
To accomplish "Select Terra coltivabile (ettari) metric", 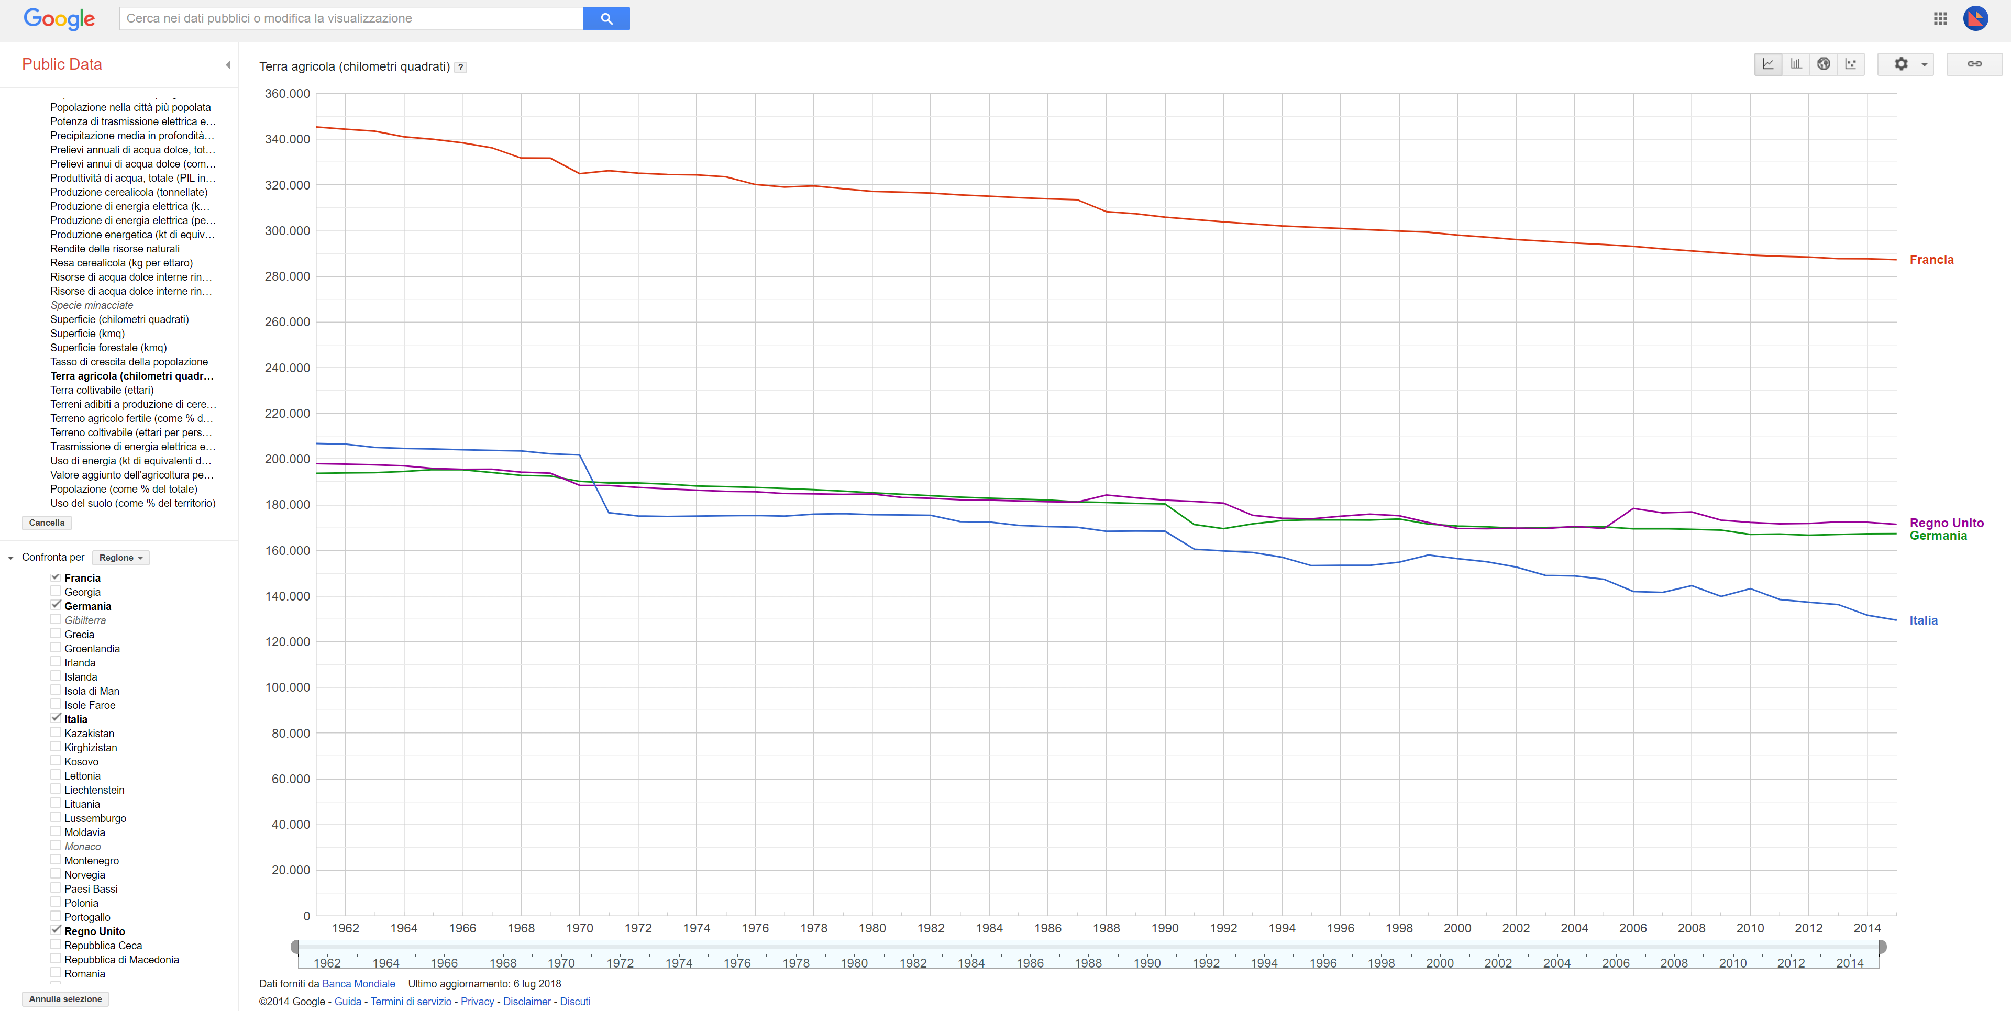I will 102,390.
